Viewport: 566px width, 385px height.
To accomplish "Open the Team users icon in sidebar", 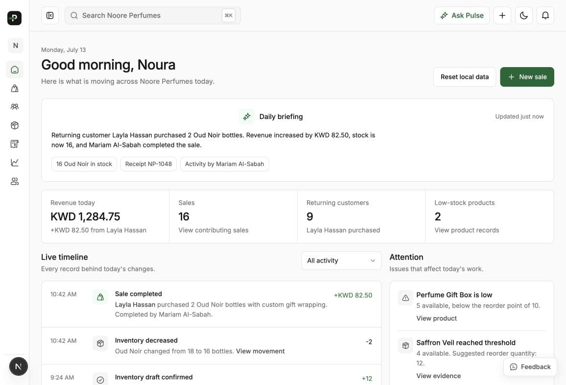I will click(15, 181).
